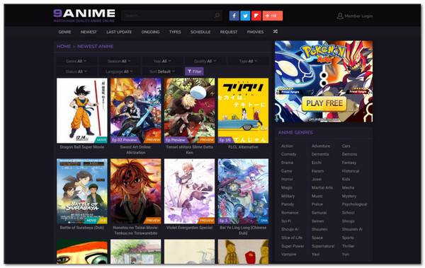The height and width of the screenshot is (268, 425).
Task: Click the purple Filter button
Action: pyautogui.click(x=194, y=71)
